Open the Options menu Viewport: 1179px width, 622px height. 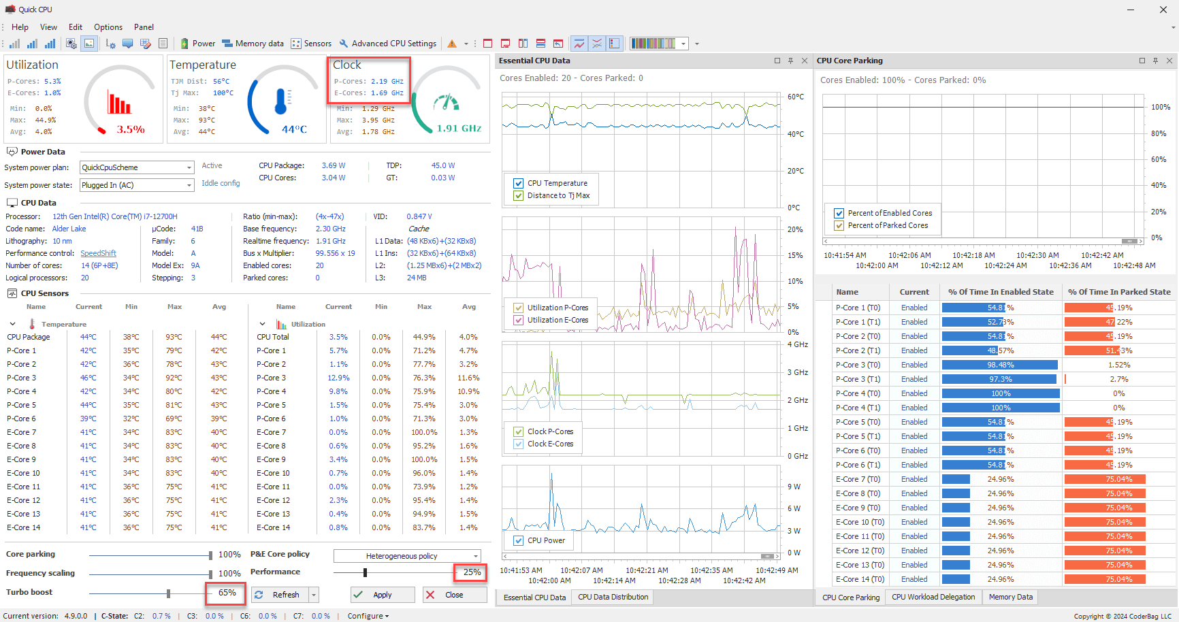(108, 27)
